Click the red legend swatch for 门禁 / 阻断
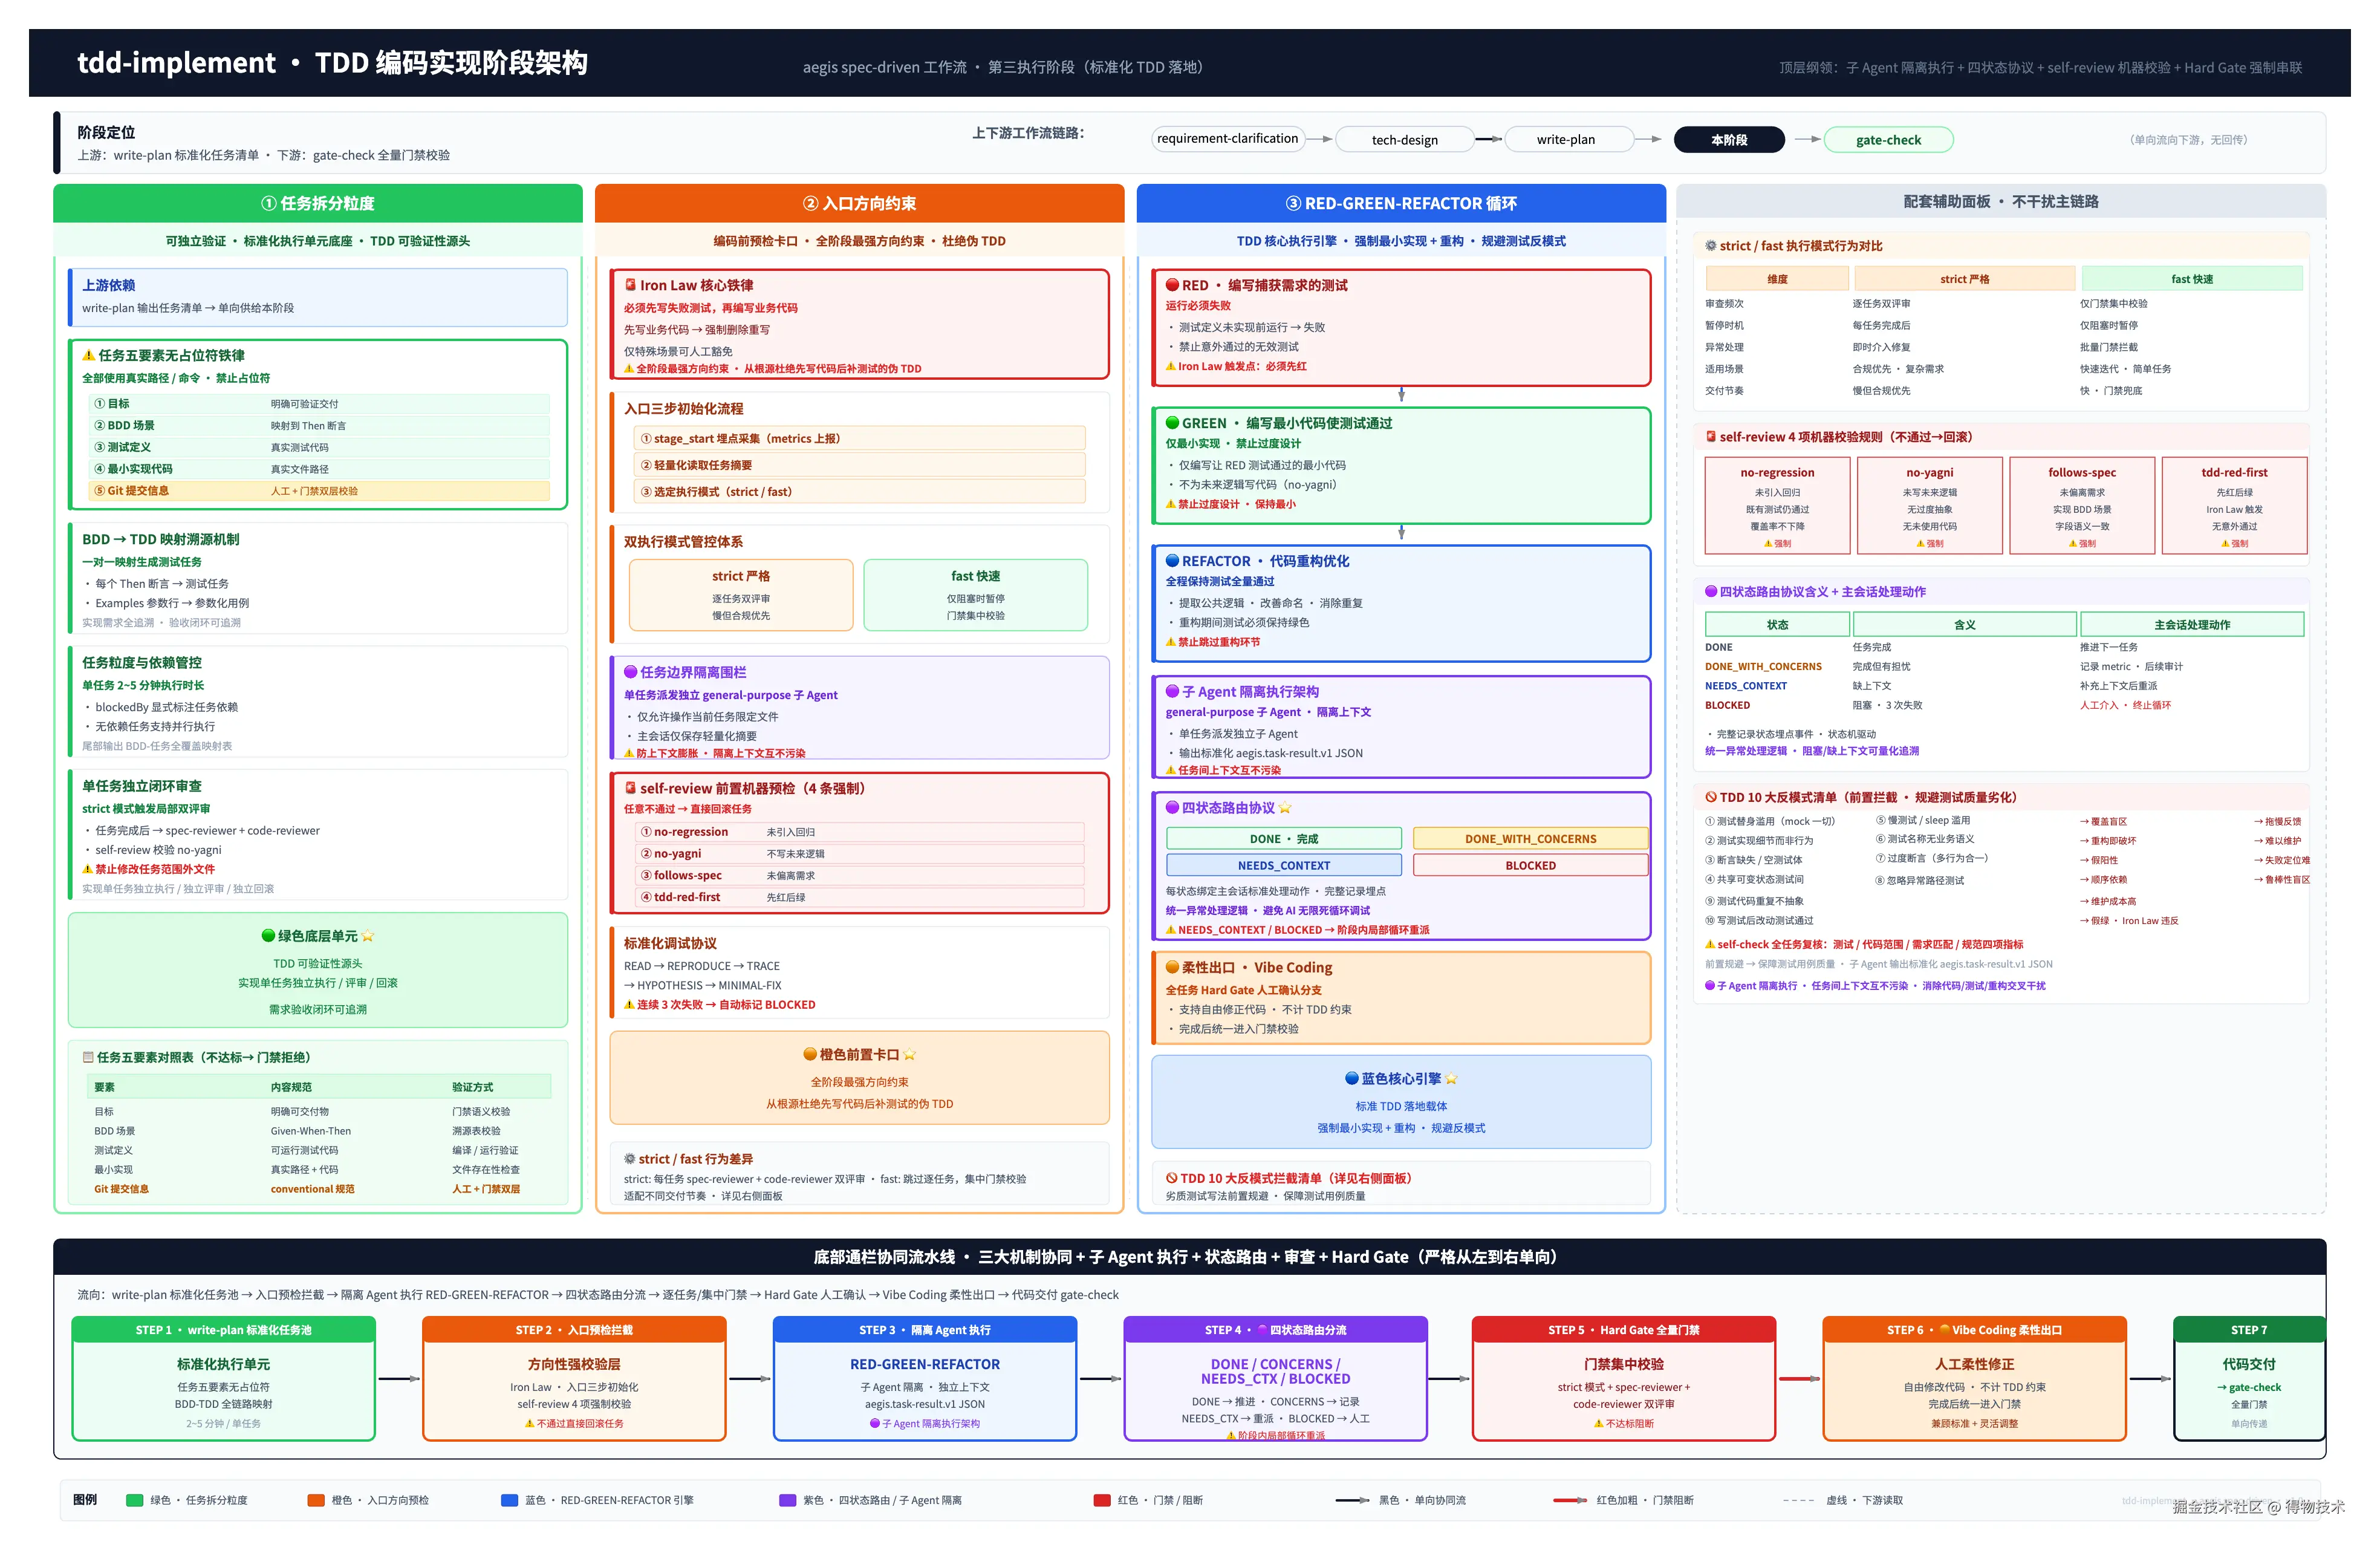Image resolution: width=2380 pixels, height=1550 pixels. (x=1102, y=1500)
